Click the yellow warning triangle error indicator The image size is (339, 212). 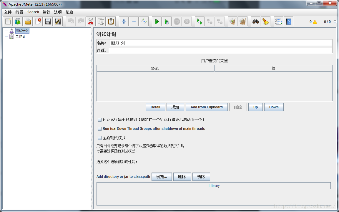point(315,21)
